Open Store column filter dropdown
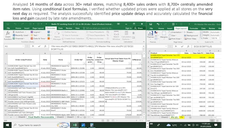Viewport: 228px width, 128px height. point(69,63)
